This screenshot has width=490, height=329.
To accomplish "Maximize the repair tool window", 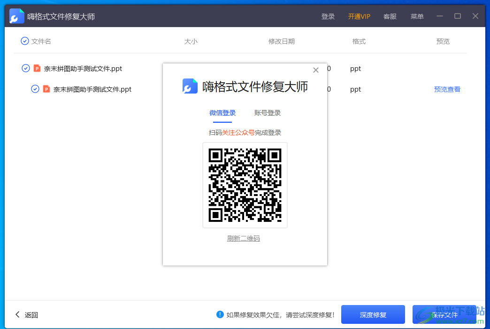I will (458, 16).
